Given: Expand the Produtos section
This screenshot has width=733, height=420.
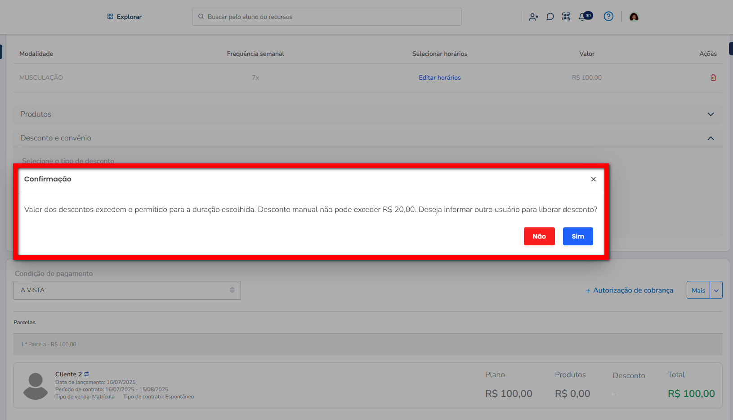Looking at the screenshot, I should (x=711, y=114).
